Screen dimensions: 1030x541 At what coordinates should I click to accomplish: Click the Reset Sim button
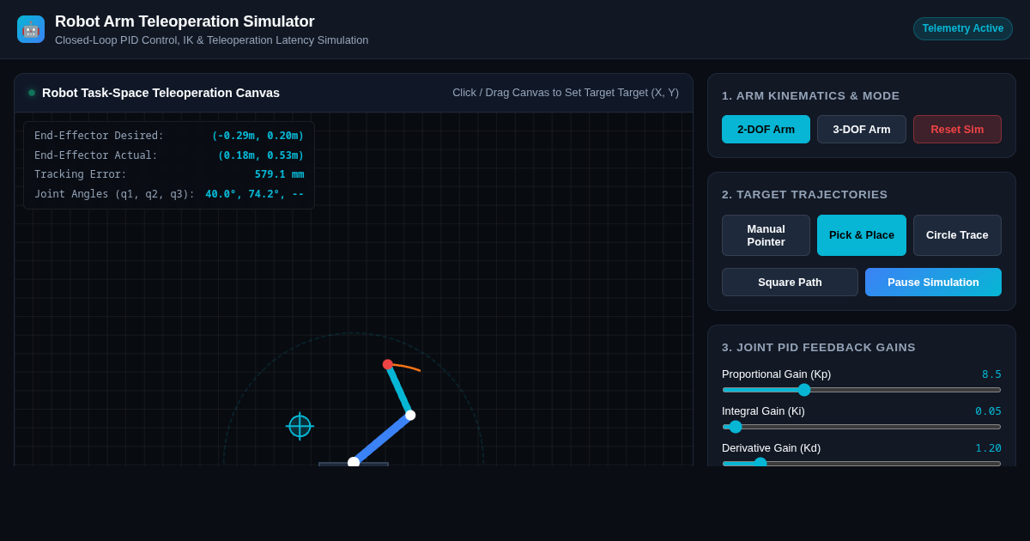coord(957,129)
